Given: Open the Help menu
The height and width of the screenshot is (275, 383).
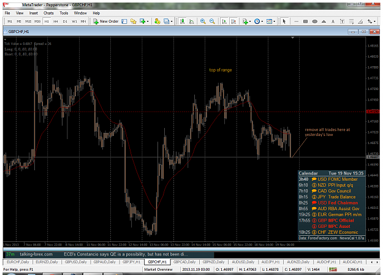Looking at the screenshot, I should [96, 13].
